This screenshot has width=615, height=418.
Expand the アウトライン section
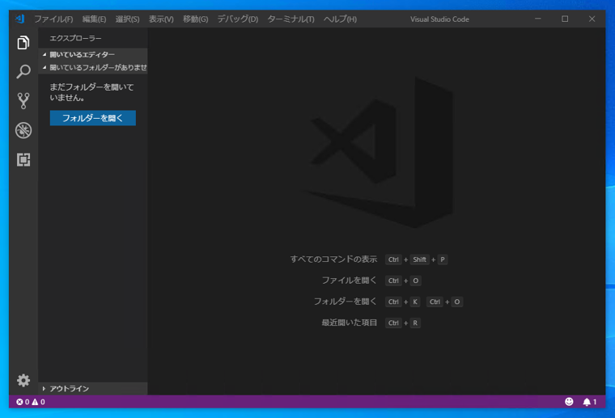92,389
